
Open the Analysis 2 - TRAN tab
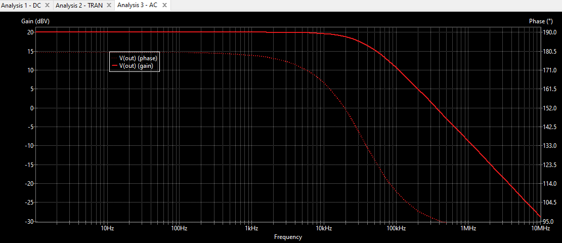click(x=79, y=5)
